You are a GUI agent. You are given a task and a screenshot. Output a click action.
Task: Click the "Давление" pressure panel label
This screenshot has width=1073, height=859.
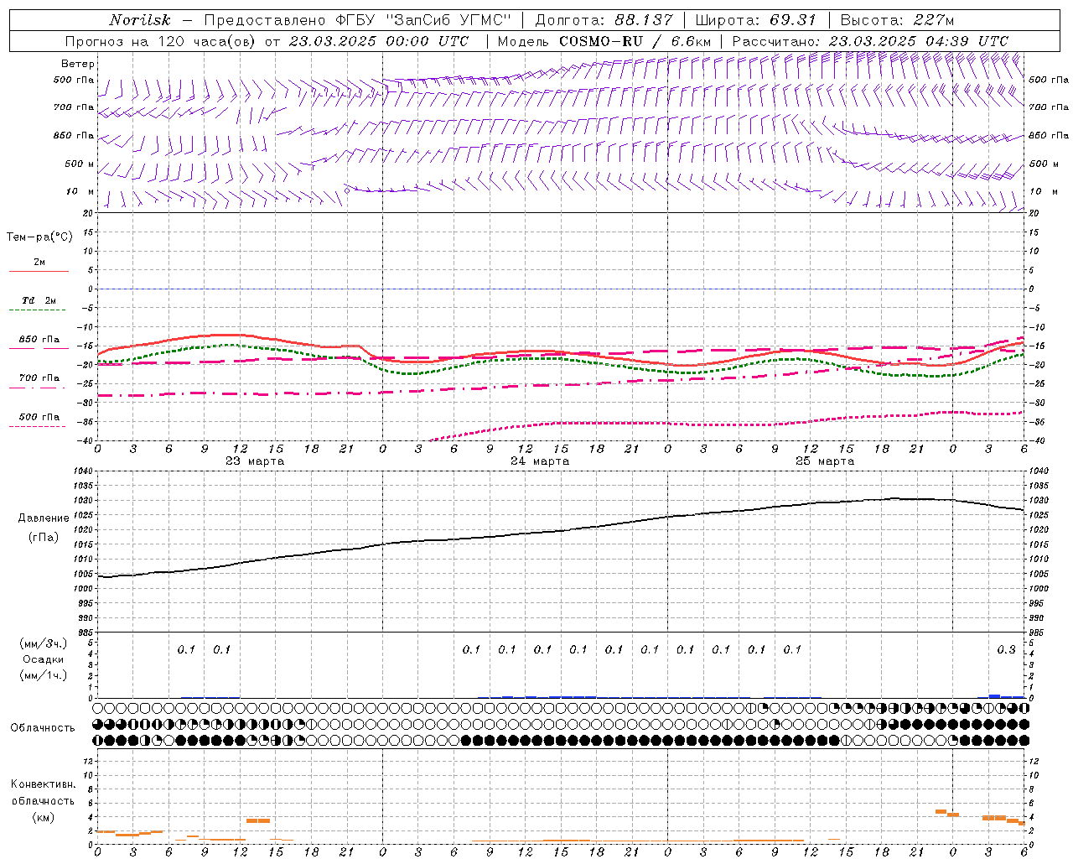(44, 518)
